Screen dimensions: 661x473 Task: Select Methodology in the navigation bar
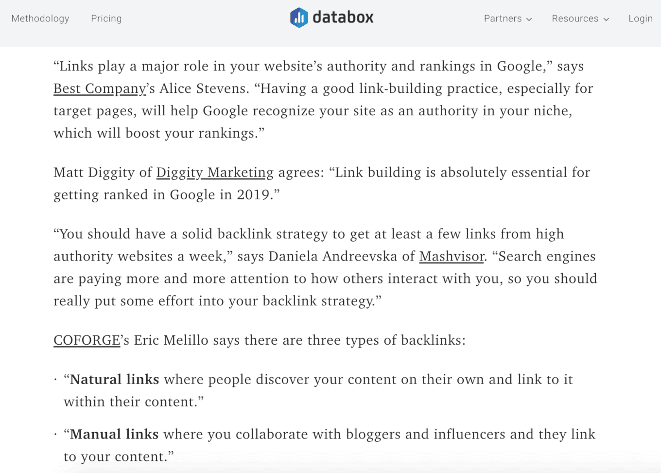40,18
